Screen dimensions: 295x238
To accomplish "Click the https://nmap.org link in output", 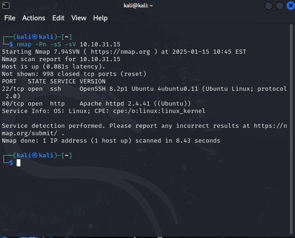I will coord(120,52).
